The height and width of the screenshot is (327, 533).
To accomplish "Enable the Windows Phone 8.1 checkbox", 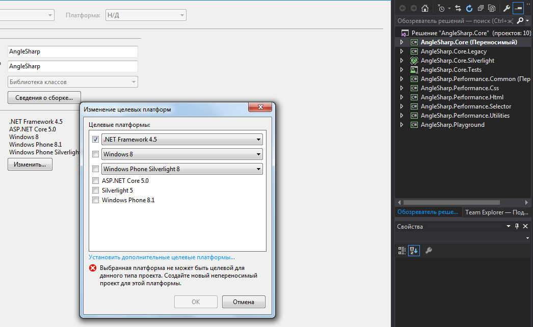I will (x=95, y=200).
